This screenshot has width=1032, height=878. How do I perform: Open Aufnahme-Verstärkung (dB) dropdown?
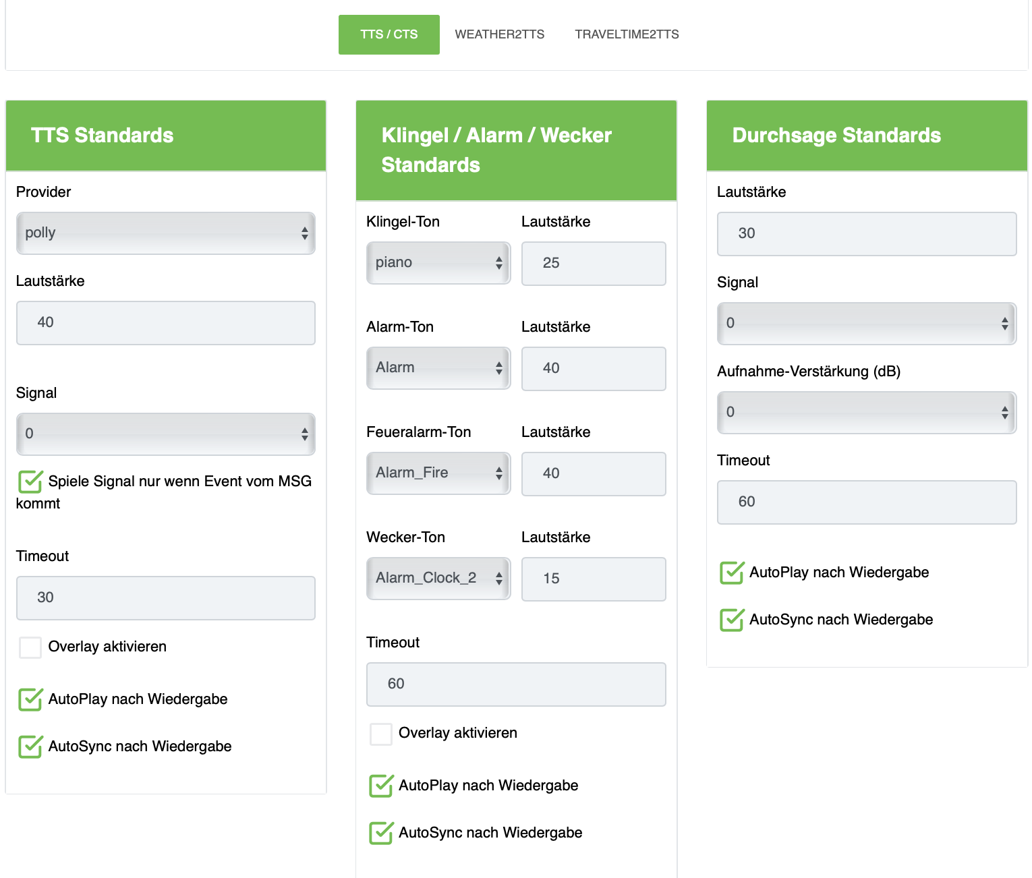coord(866,413)
